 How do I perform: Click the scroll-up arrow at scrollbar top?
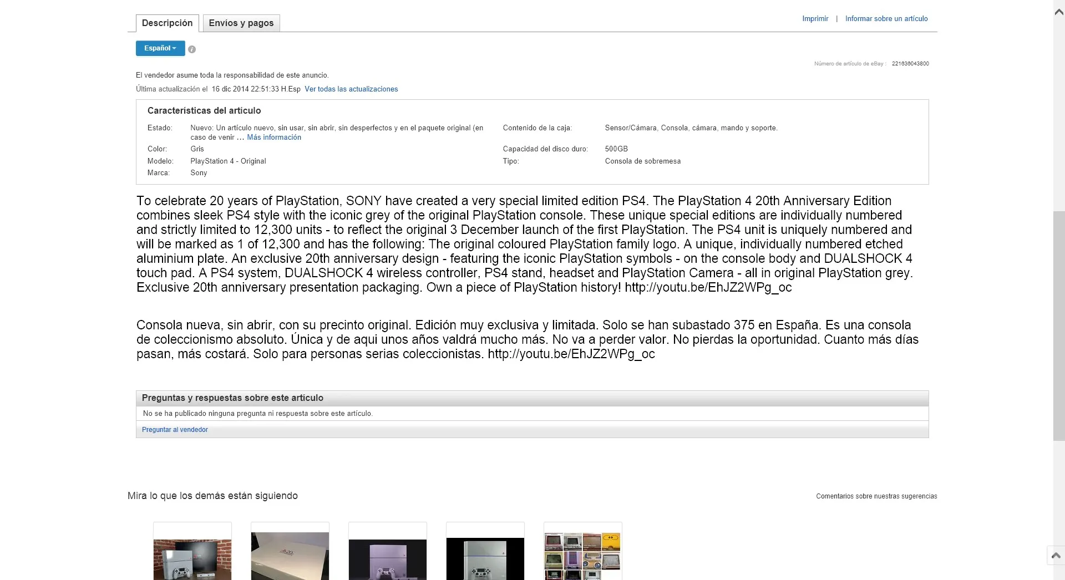(x=1059, y=12)
